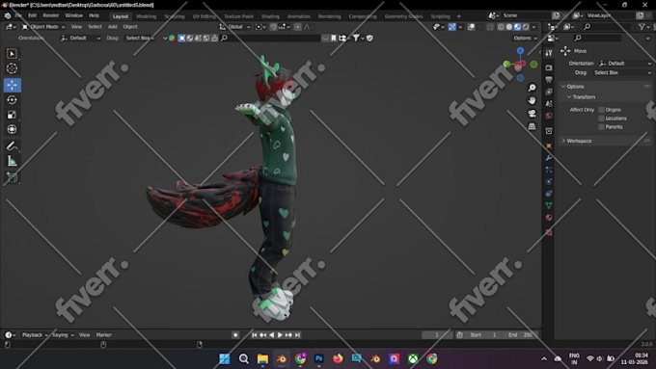This screenshot has width=656, height=369.
Task: Open the viewport Options dropdown
Action: click(525, 38)
